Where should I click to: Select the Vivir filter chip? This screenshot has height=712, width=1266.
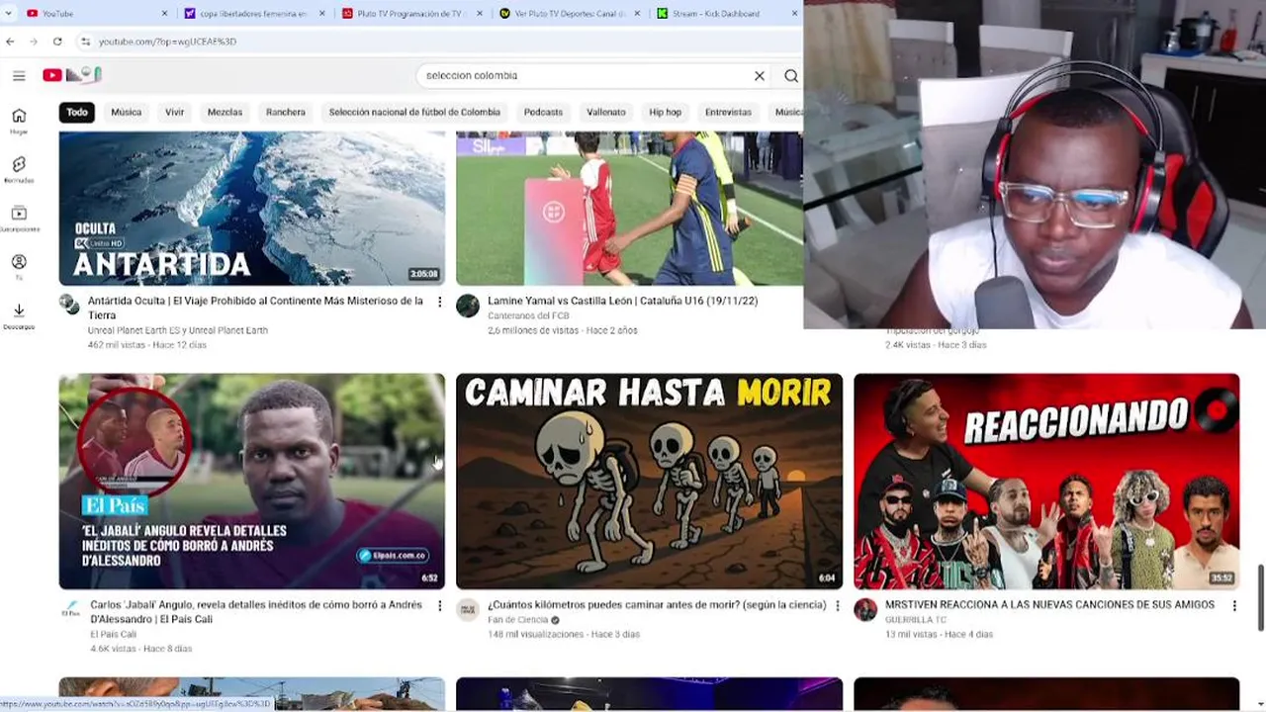(x=175, y=112)
